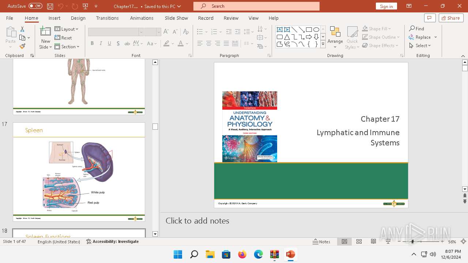
Task: Toggle Italic formatting
Action: coord(101,43)
